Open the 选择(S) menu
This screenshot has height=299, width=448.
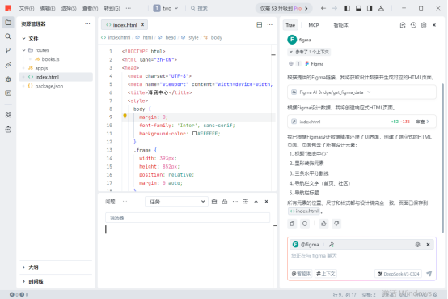click(69, 8)
